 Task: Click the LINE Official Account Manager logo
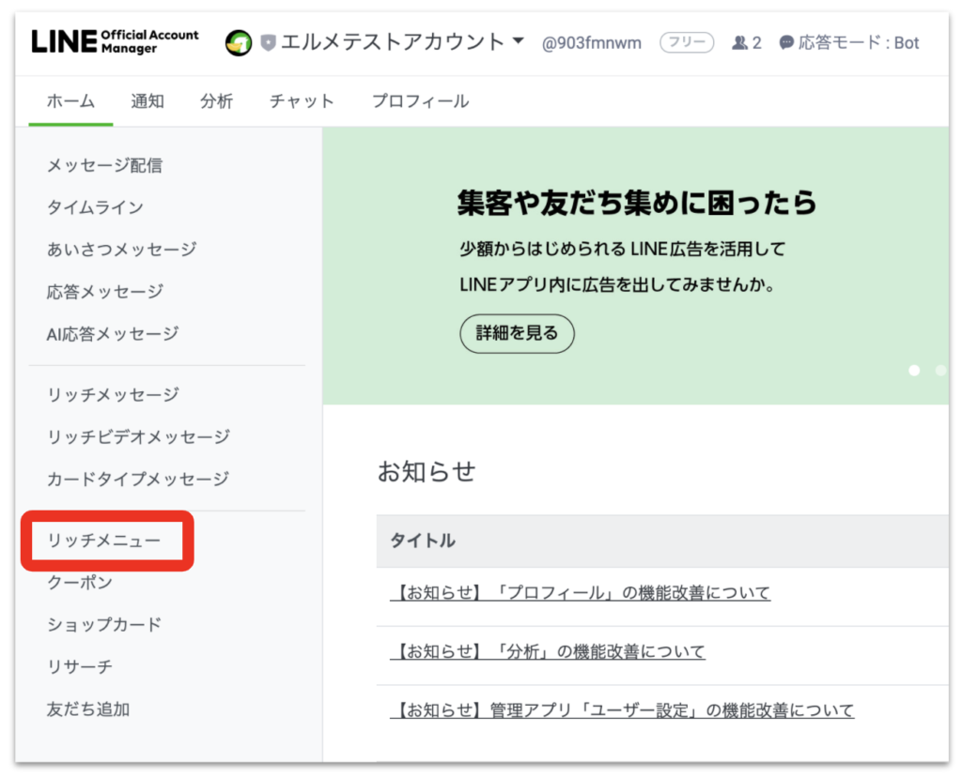coord(115,41)
